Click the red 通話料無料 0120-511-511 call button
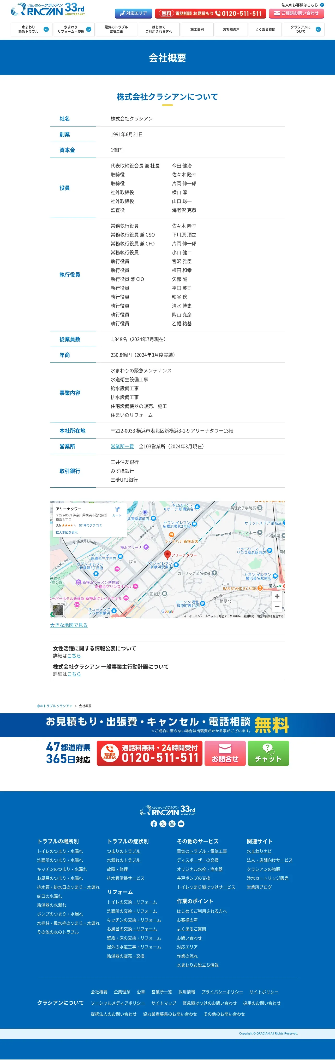The height and width of the screenshot is (1060, 335). tap(149, 753)
